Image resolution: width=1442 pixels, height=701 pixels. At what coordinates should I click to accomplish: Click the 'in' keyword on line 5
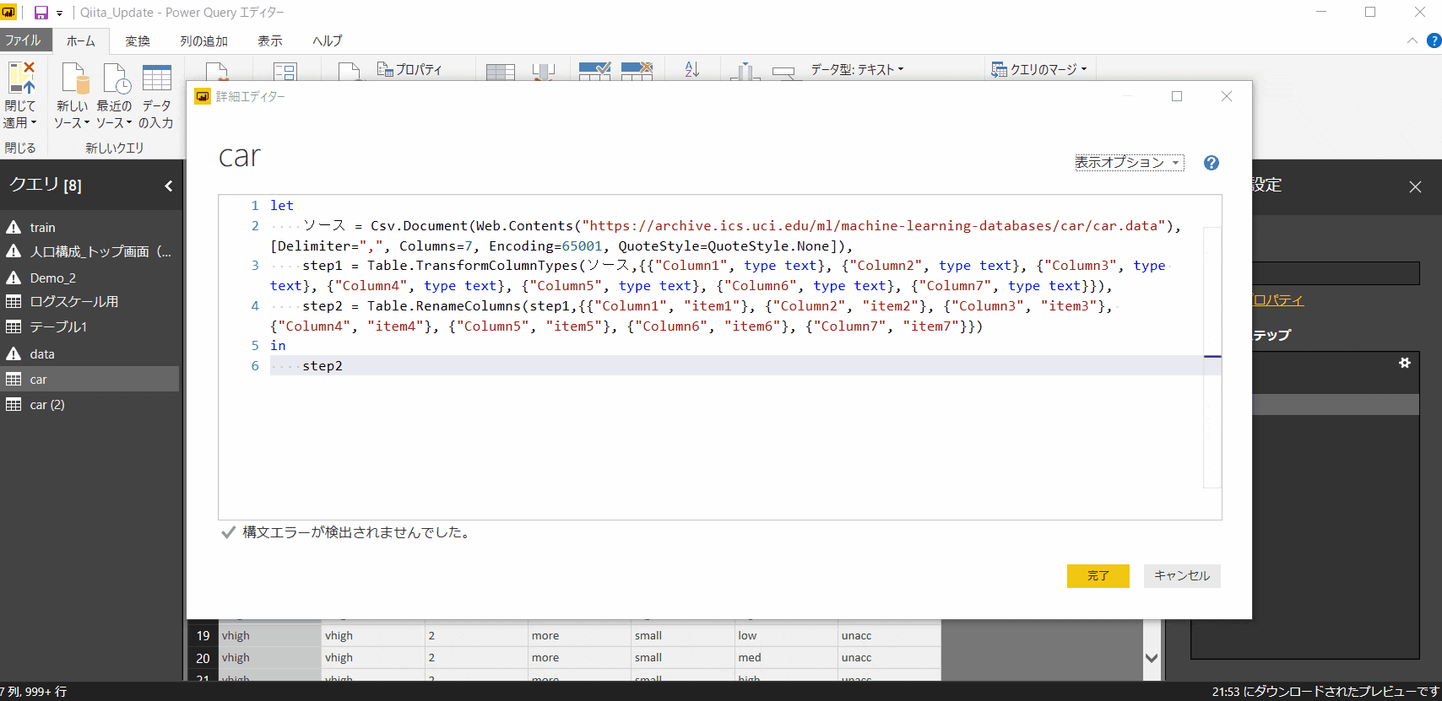278,346
